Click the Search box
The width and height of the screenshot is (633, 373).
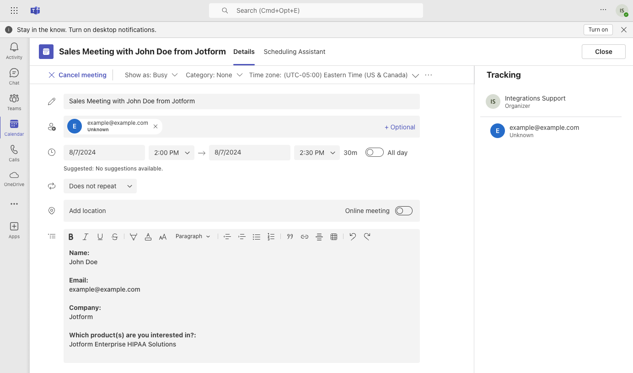click(x=316, y=11)
